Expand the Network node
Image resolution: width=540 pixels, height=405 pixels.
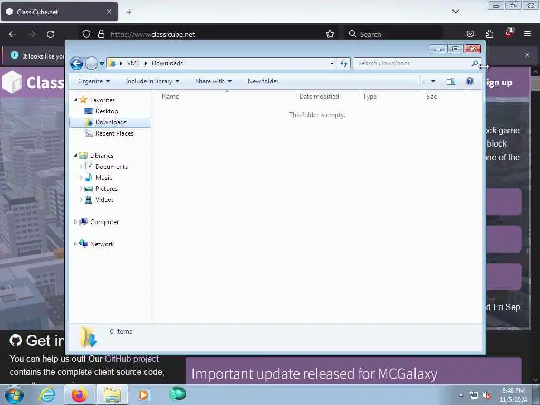click(75, 244)
